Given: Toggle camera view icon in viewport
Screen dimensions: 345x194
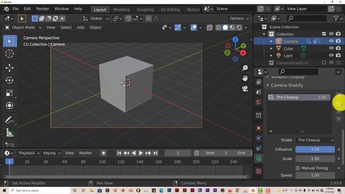Looking at the screenshot, I should [x=245, y=88].
